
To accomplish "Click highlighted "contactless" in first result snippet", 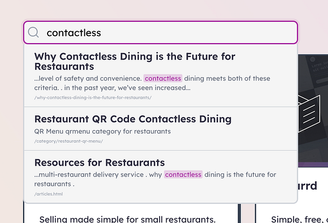I will (162, 79).
